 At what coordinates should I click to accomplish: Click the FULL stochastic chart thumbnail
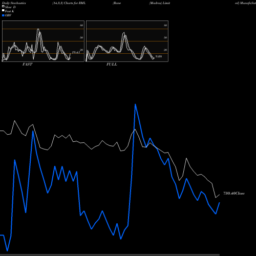pos(127,41)
